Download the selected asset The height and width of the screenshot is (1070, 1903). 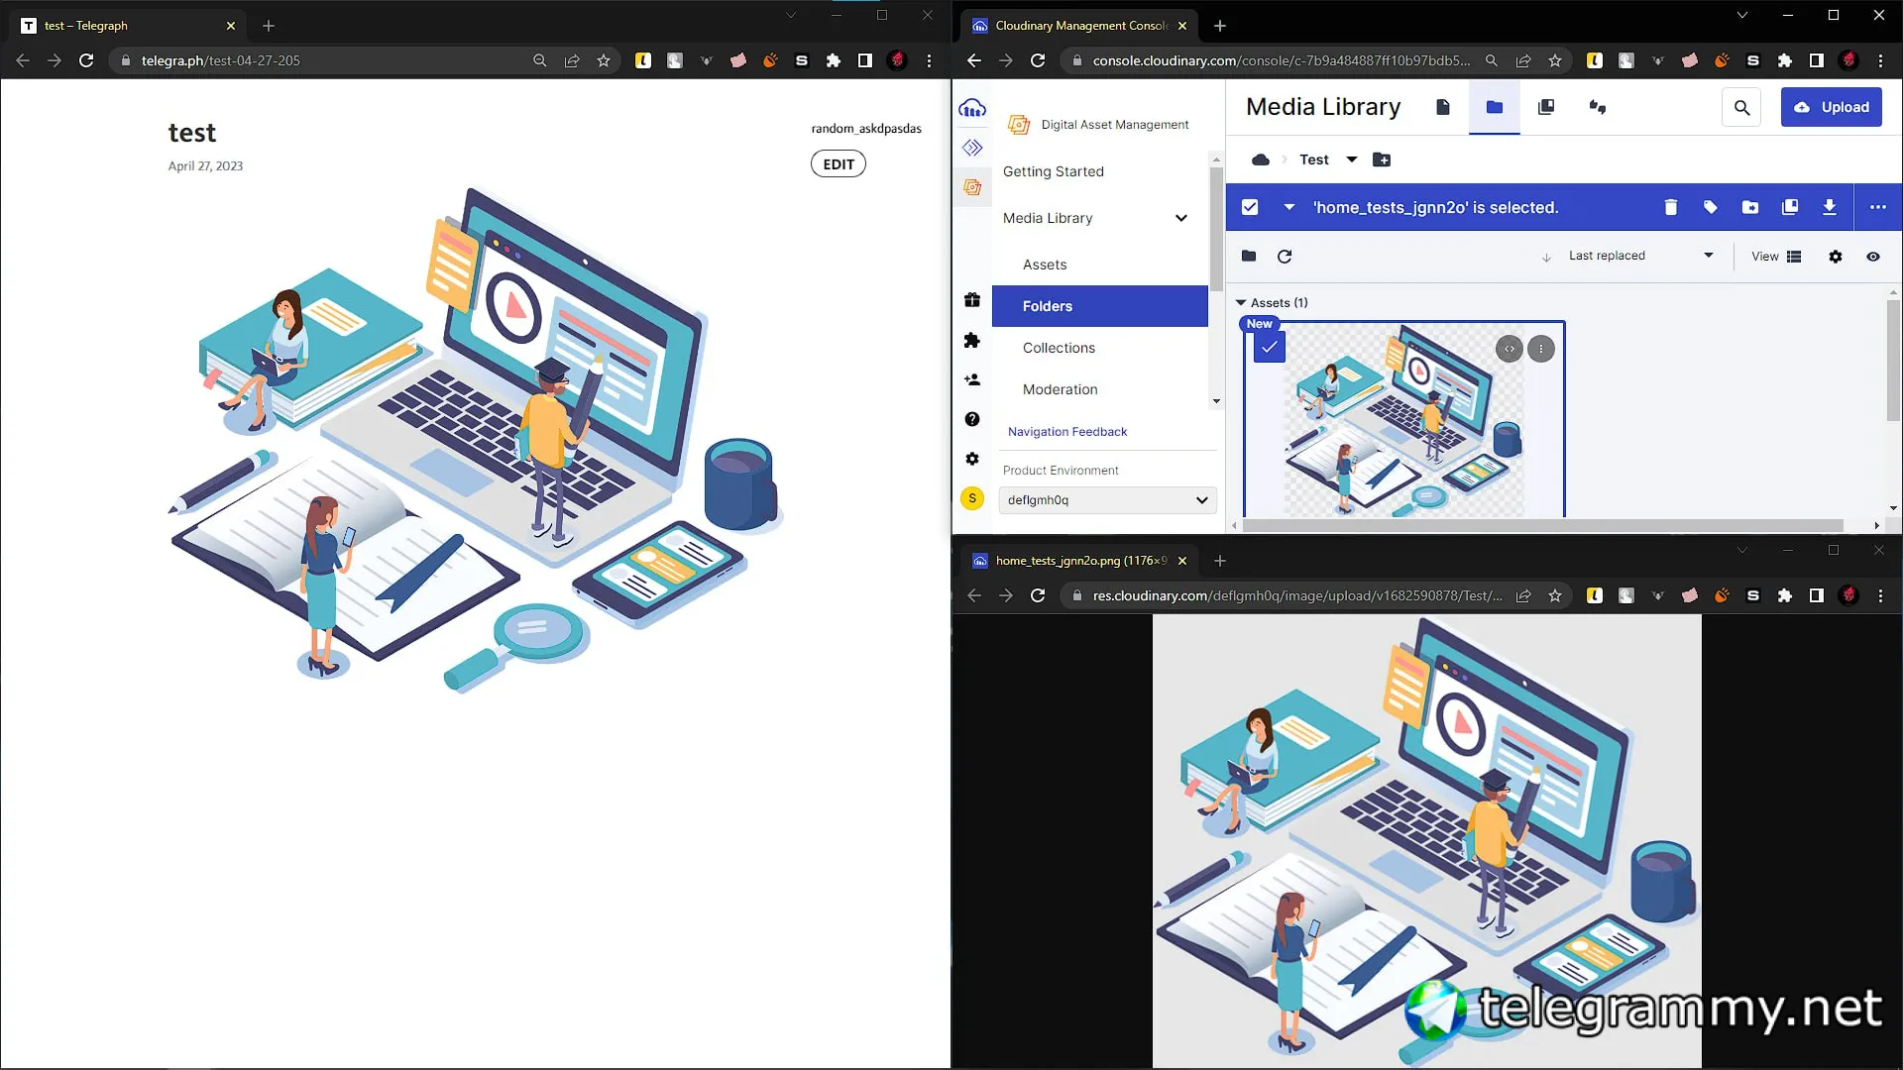point(1830,207)
